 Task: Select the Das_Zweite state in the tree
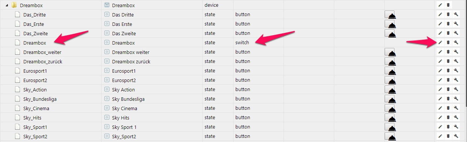[35, 33]
